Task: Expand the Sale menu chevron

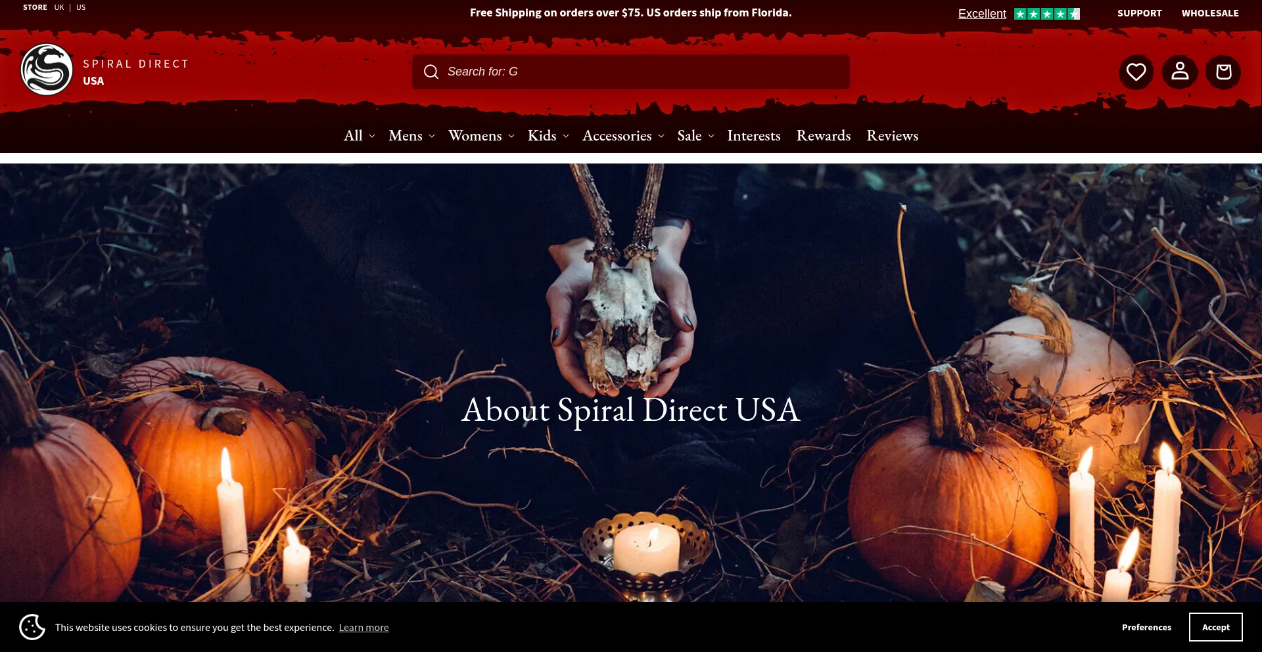Action: coord(711,136)
